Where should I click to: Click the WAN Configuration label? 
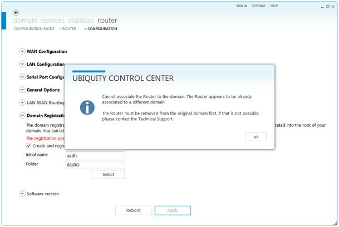tap(47, 51)
